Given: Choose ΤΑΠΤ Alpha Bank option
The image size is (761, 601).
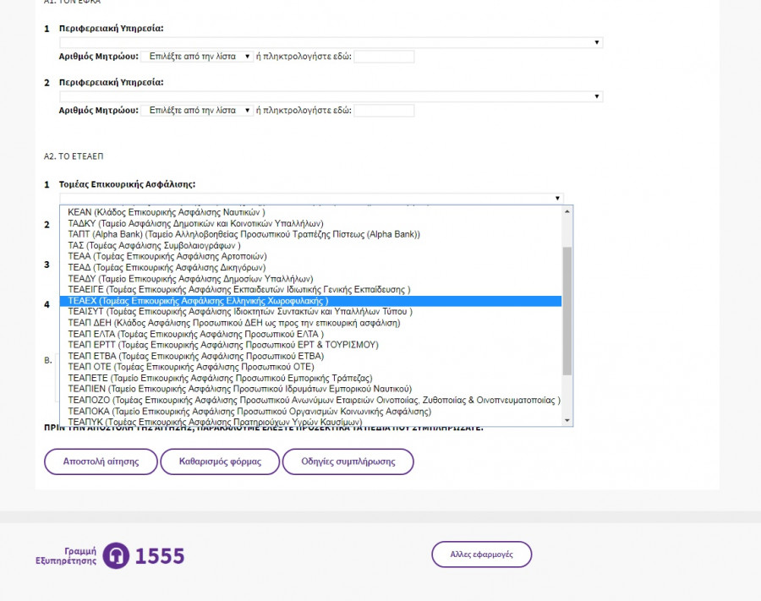Looking at the screenshot, I should click(x=244, y=234).
